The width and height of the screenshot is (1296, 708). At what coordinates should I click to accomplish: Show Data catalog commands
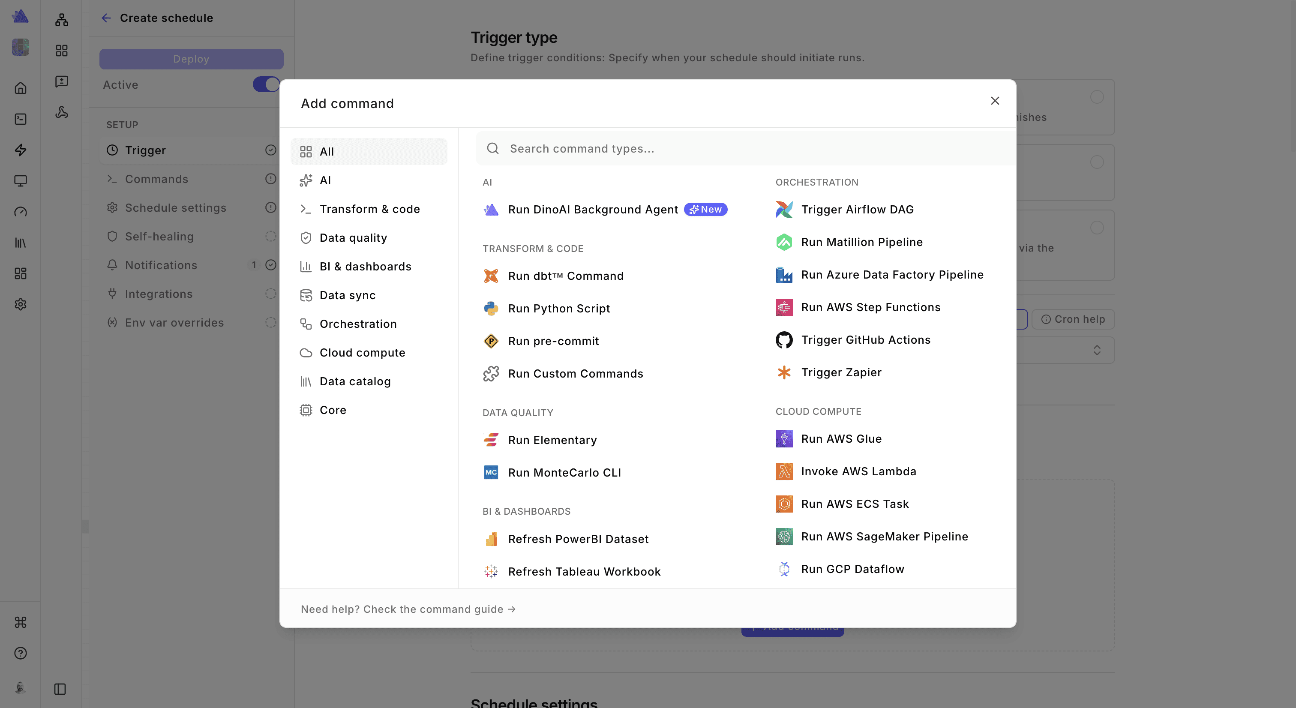(x=369, y=381)
